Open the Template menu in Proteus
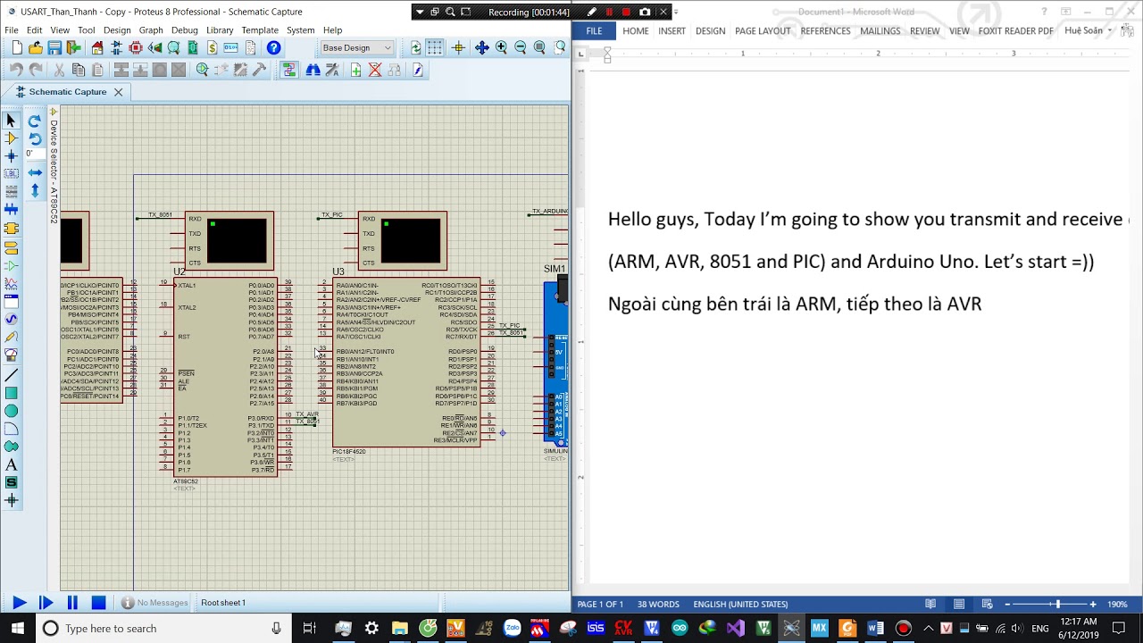The image size is (1143, 643). [260, 30]
